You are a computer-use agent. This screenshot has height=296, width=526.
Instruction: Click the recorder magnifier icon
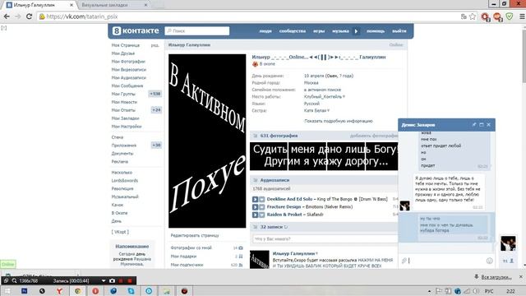(15, 280)
